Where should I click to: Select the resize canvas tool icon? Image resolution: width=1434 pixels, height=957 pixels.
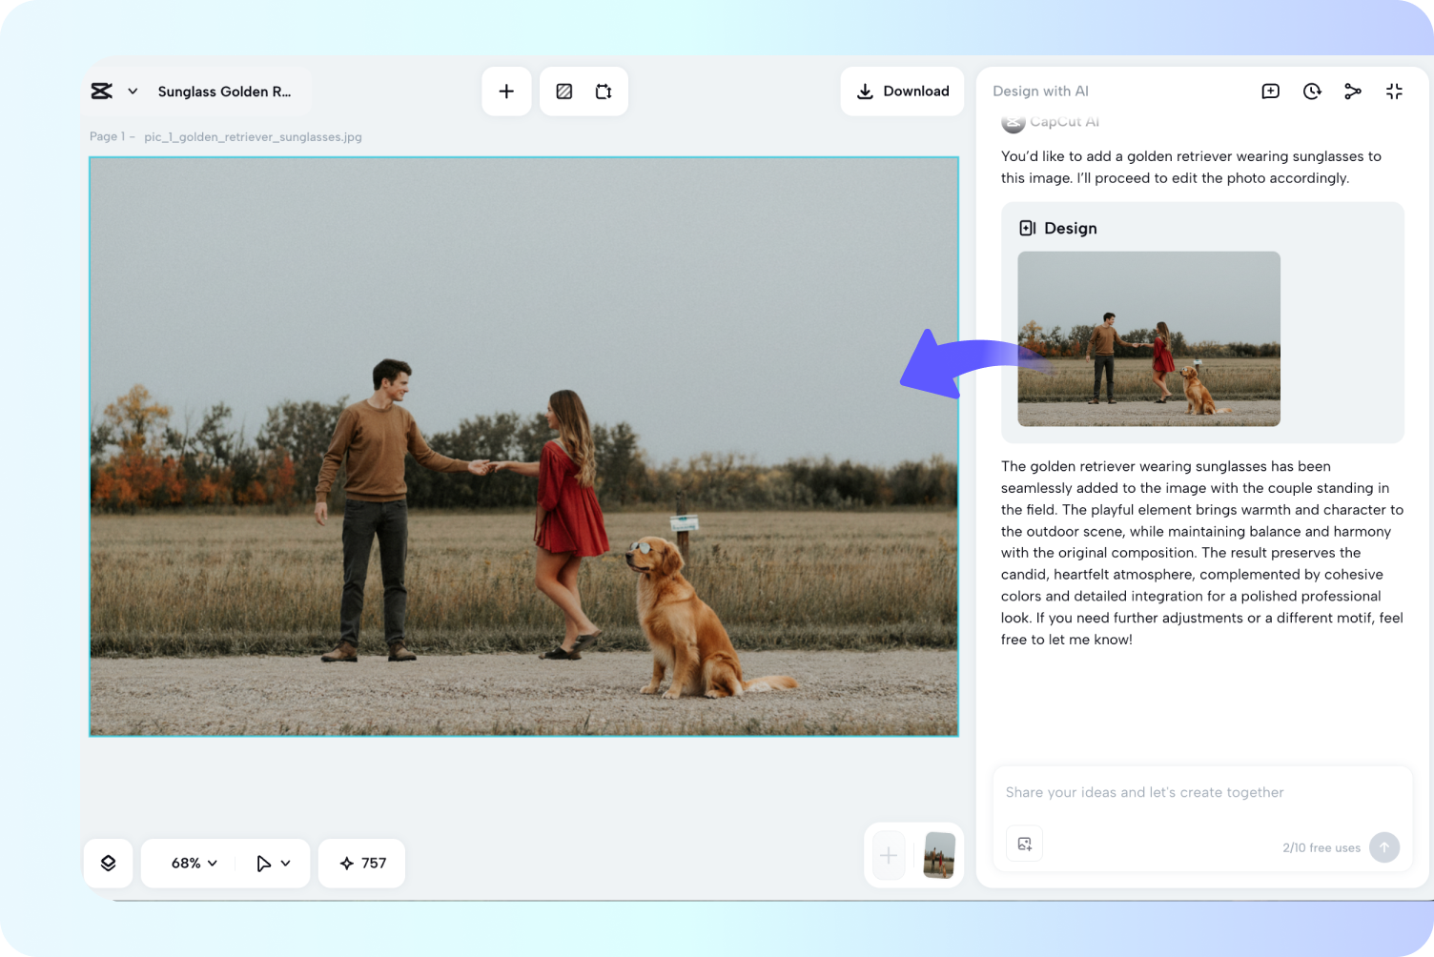tap(604, 92)
